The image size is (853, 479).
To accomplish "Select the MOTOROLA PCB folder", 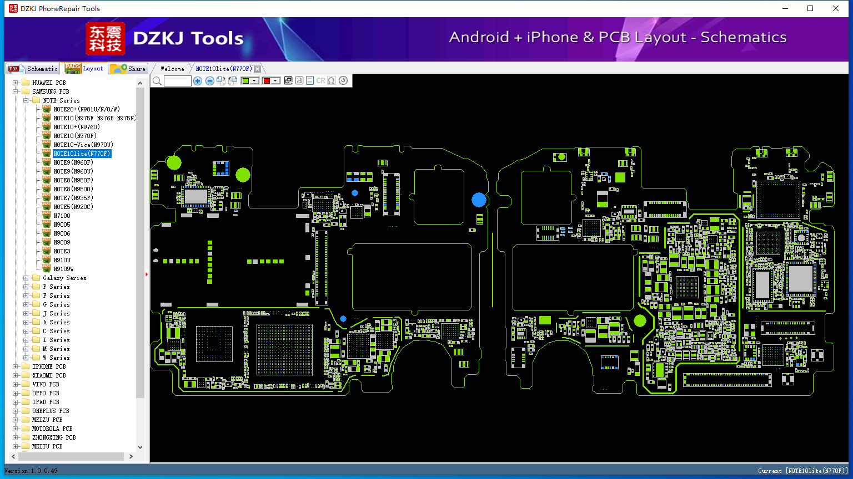I will tap(52, 429).
